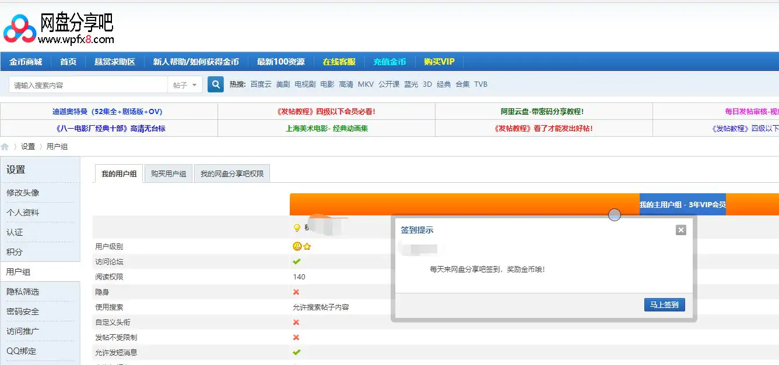
Task: Open the 帖子 search type dropdown
Action: (x=185, y=85)
